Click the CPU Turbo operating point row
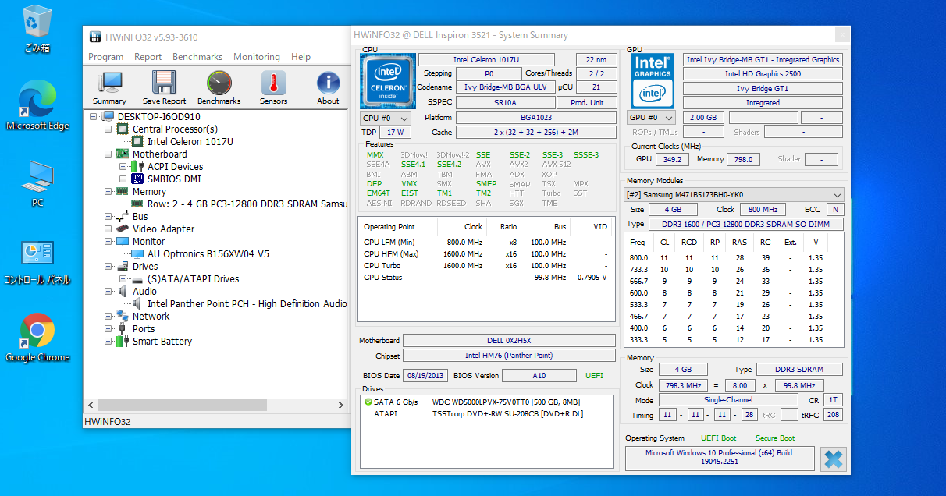 click(485, 265)
